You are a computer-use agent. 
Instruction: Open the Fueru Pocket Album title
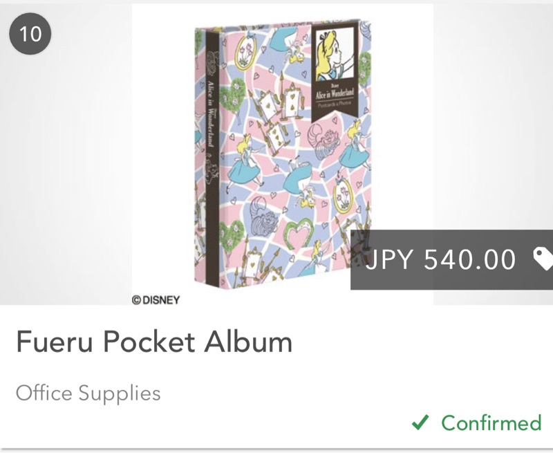coord(154,342)
